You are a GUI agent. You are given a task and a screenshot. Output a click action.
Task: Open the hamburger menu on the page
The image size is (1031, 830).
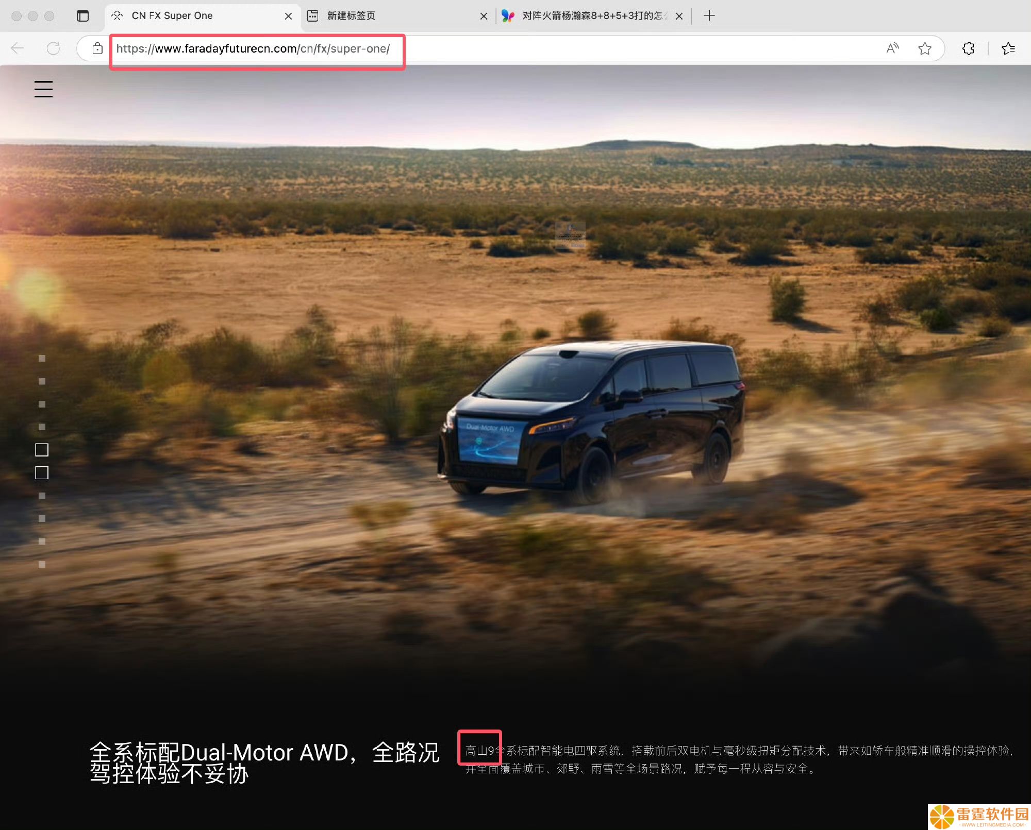[43, 89]
